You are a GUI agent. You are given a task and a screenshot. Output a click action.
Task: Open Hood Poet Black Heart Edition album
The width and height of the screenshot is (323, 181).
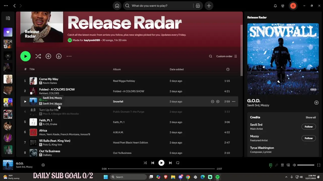click(130, 143)
